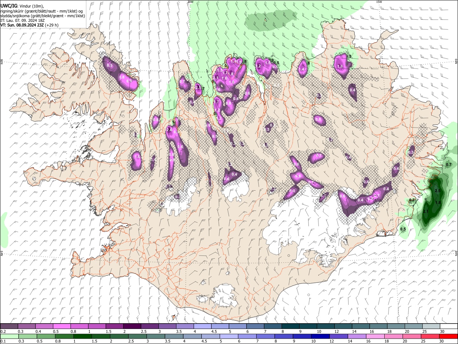Click the '2.6' snow value in the west
The image size is (458, 344).
(170, 129)
